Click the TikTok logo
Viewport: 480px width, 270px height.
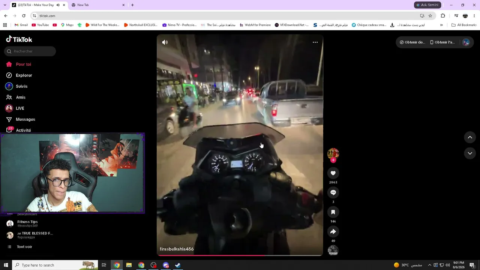tap(19, 39)
